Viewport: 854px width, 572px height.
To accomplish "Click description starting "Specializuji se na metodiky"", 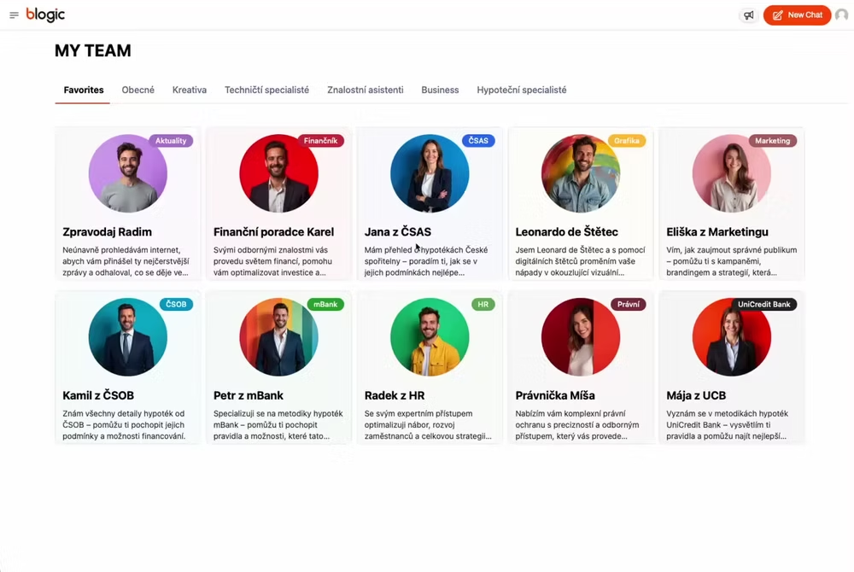I will [278, 424].
